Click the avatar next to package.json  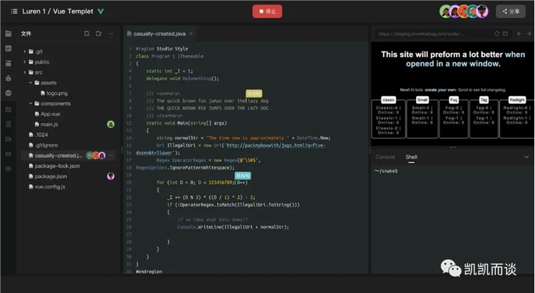110,176
